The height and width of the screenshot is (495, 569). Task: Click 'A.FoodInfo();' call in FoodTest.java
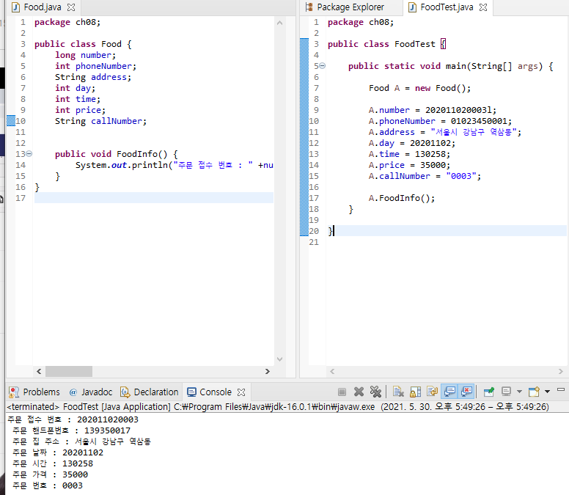(401, 198)
